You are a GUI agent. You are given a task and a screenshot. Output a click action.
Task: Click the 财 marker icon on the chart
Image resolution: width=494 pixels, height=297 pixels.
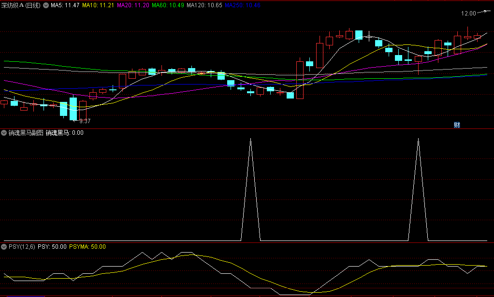coord(457,125)
